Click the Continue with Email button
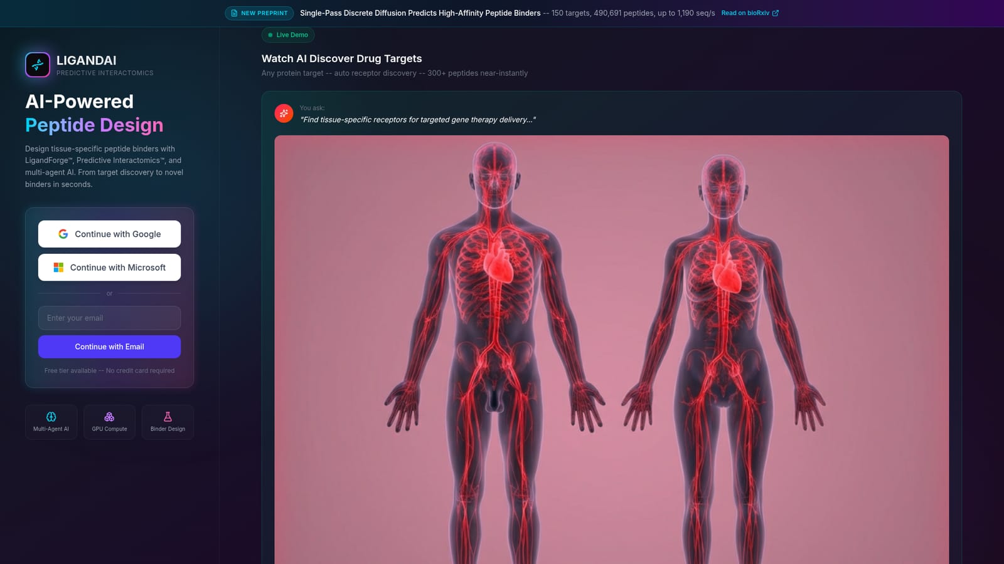The width and height of the screenshot is (1004, 564). (x=109, y=347)
